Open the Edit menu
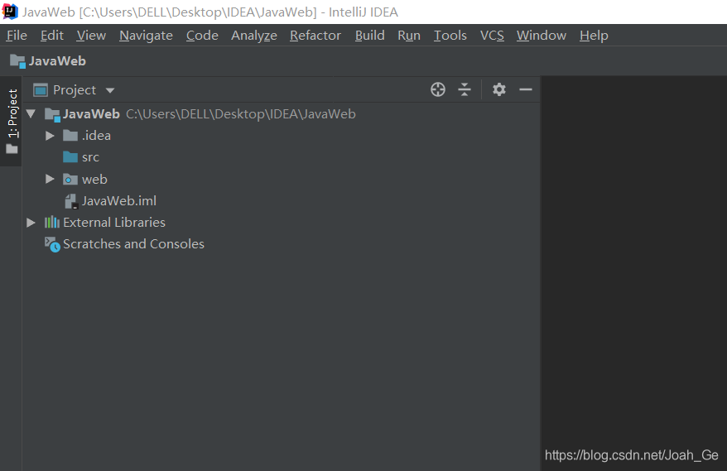 pyautogui.click(x=52, y=36)
